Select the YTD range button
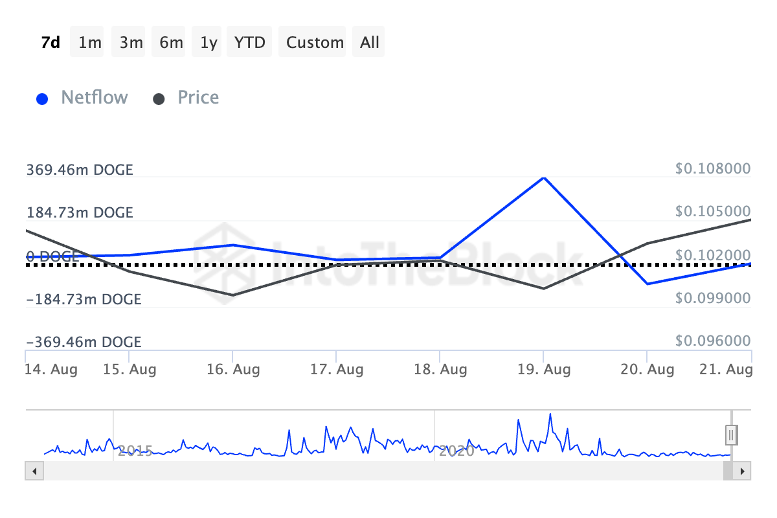This screenshot has width=777, height=518. (x=249, y=43)
